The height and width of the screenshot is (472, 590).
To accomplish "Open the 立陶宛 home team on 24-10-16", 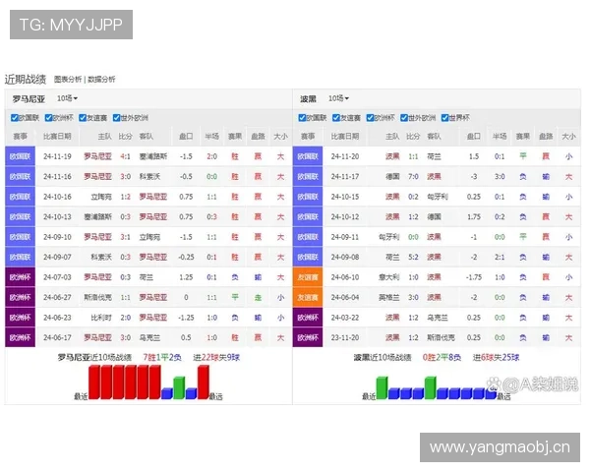I will coord(101,197).
